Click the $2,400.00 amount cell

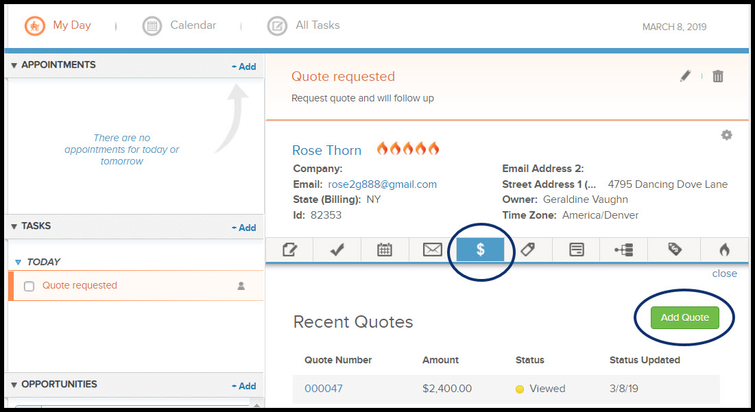coord(447,389)
